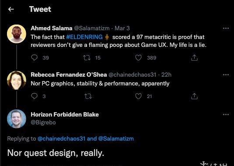This screenshot has height=166, width=234.
Task: Retweet Rebecca Fernandez O'Shea's reply
Action: click(x=88, y=96)
